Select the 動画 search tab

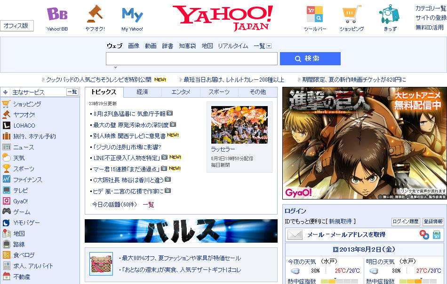pyautogui.click(x=151, y=46)
